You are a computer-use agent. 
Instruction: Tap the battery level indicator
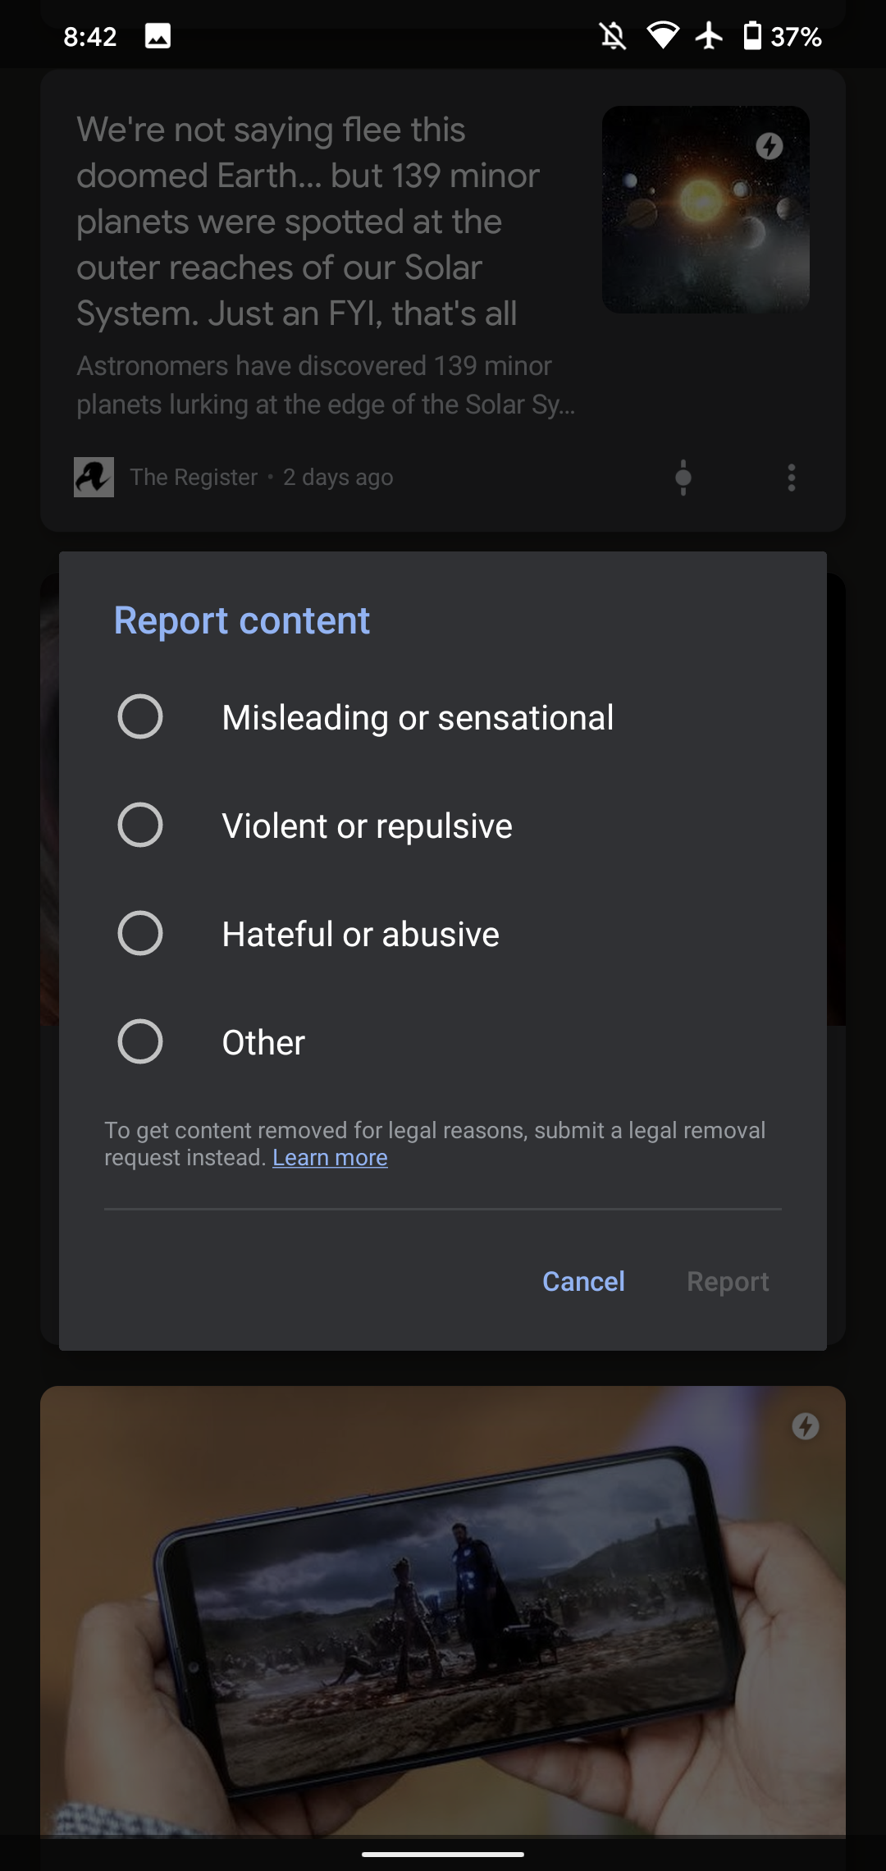click(753, 34)
